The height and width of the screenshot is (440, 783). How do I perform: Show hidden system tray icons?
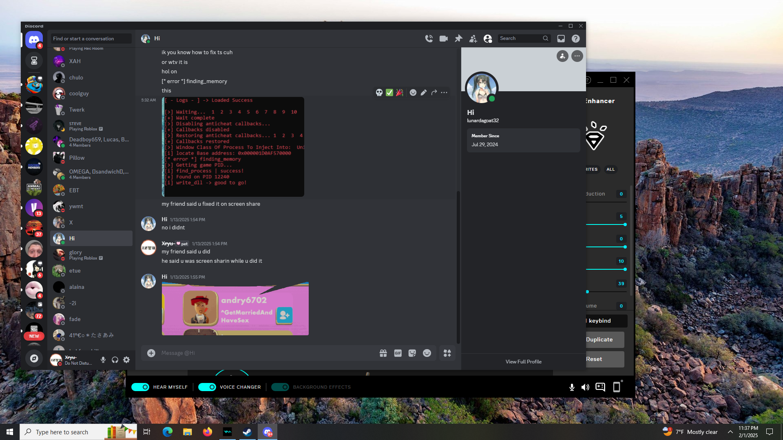coord(730,432)
